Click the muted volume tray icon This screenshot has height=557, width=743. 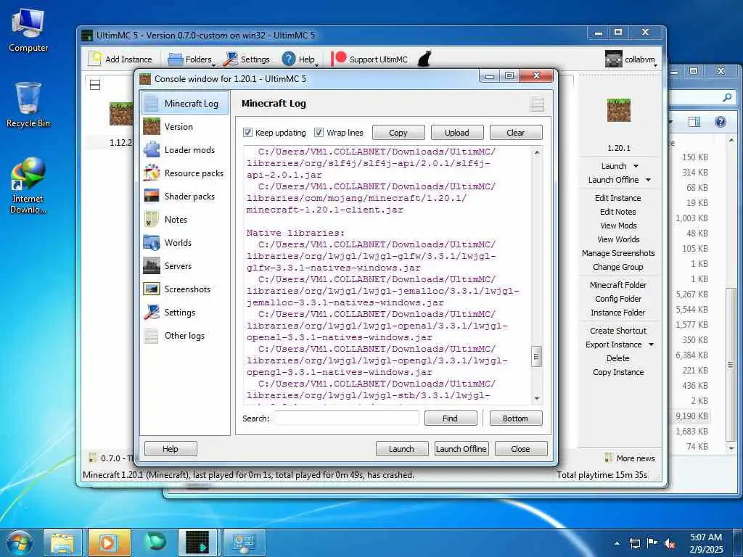coord(670,543)
